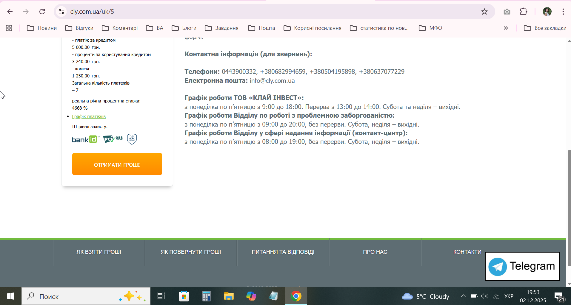Click the camera screenshot extension icon
571x305 pixels.
pyautogui.click(x=507, y=12)
